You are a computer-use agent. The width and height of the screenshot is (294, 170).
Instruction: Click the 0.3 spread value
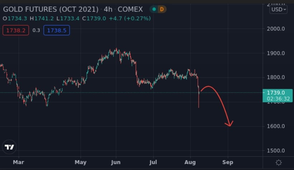tap(36, 30)
